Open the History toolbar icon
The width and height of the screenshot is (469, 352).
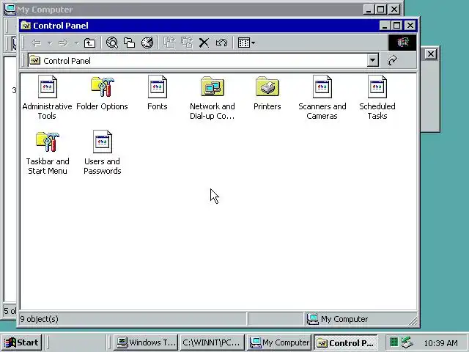(147, 43)
